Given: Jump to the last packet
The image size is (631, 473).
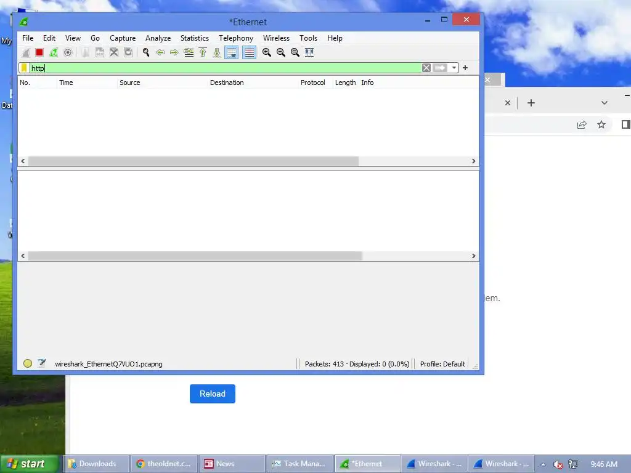Looking at the screenshot, I should pyautogui.click(x=217, y=52).
